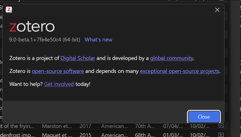Click the 01/03/... date cell
The height and width of the screenshot is (137, 241).
(x=173, y=135)
